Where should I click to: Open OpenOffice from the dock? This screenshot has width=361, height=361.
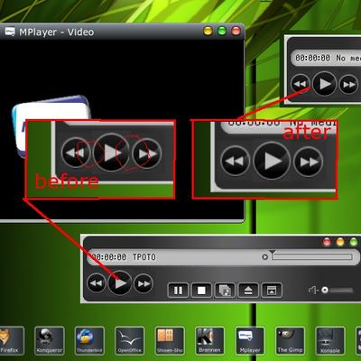click(130, 341)
